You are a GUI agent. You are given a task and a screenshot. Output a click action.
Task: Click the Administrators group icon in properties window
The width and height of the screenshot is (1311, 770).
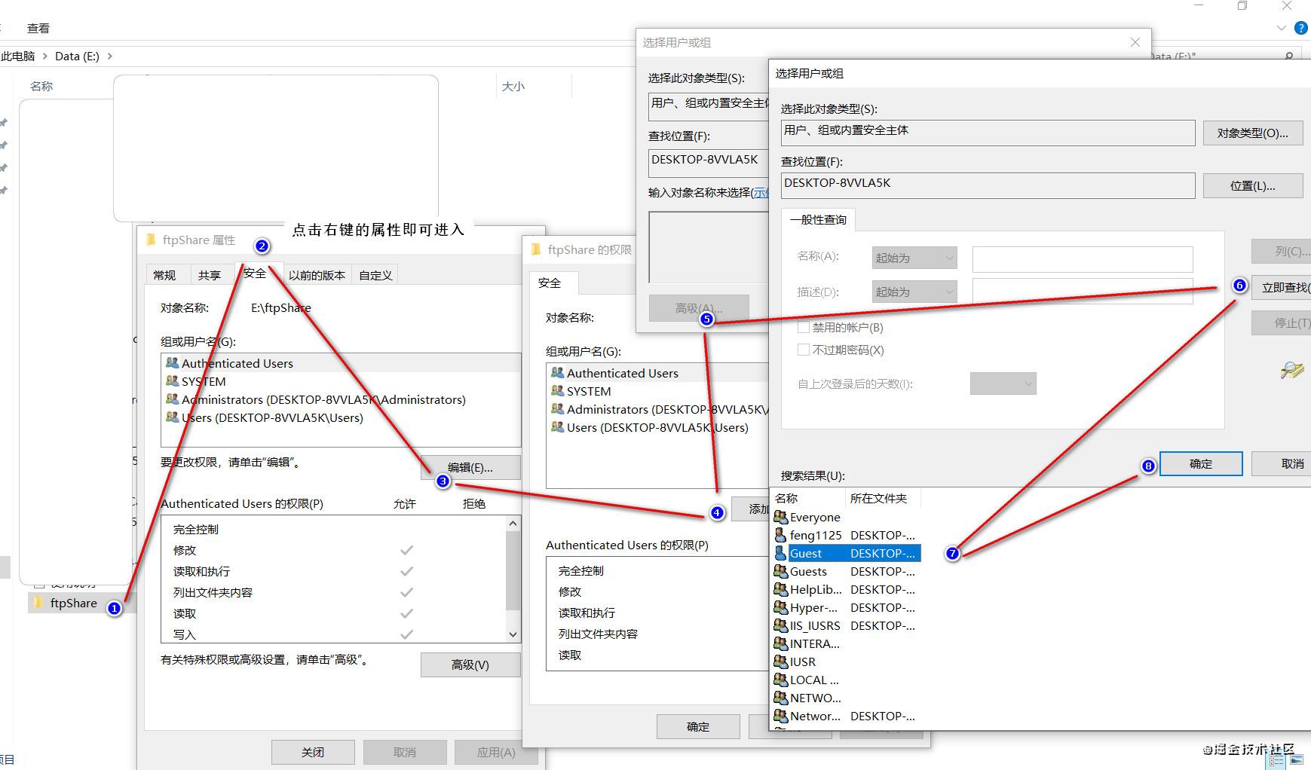tap(173, 399)
